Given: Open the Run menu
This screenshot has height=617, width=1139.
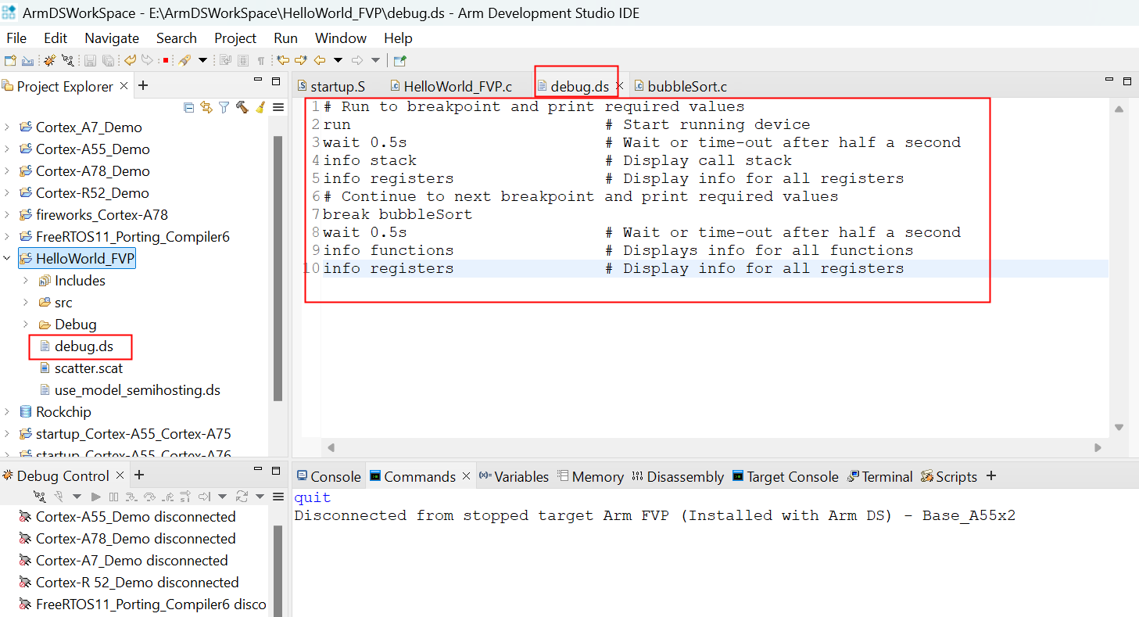Looking at the screenshot, I should (285, 38).
